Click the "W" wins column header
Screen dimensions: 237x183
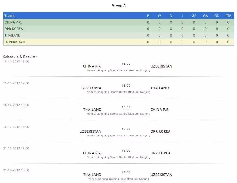(x=160, y=16)
